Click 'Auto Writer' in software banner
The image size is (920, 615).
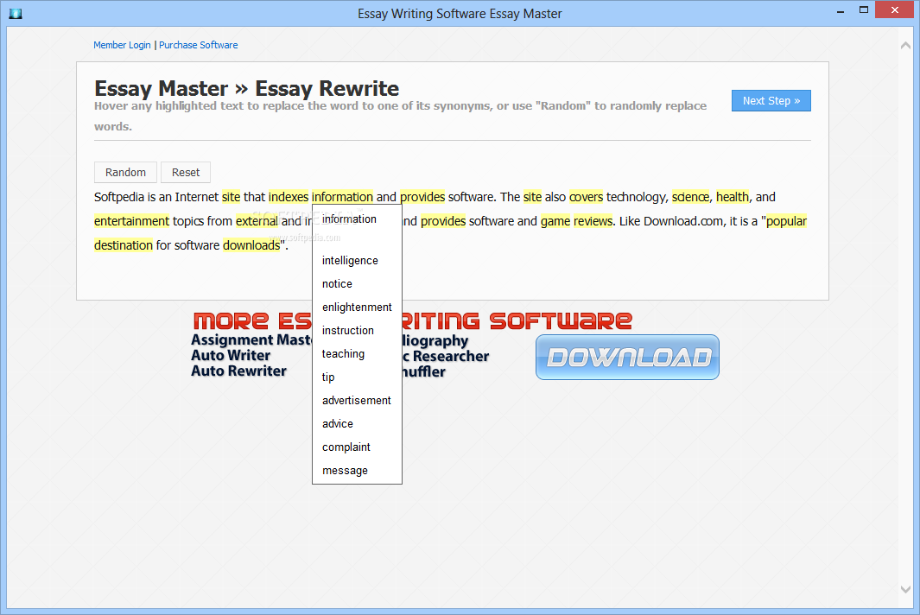click(x=231, y=356)
